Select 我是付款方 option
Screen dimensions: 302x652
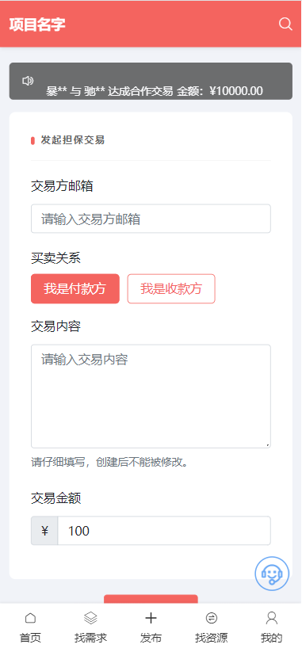tap(75, 288)
